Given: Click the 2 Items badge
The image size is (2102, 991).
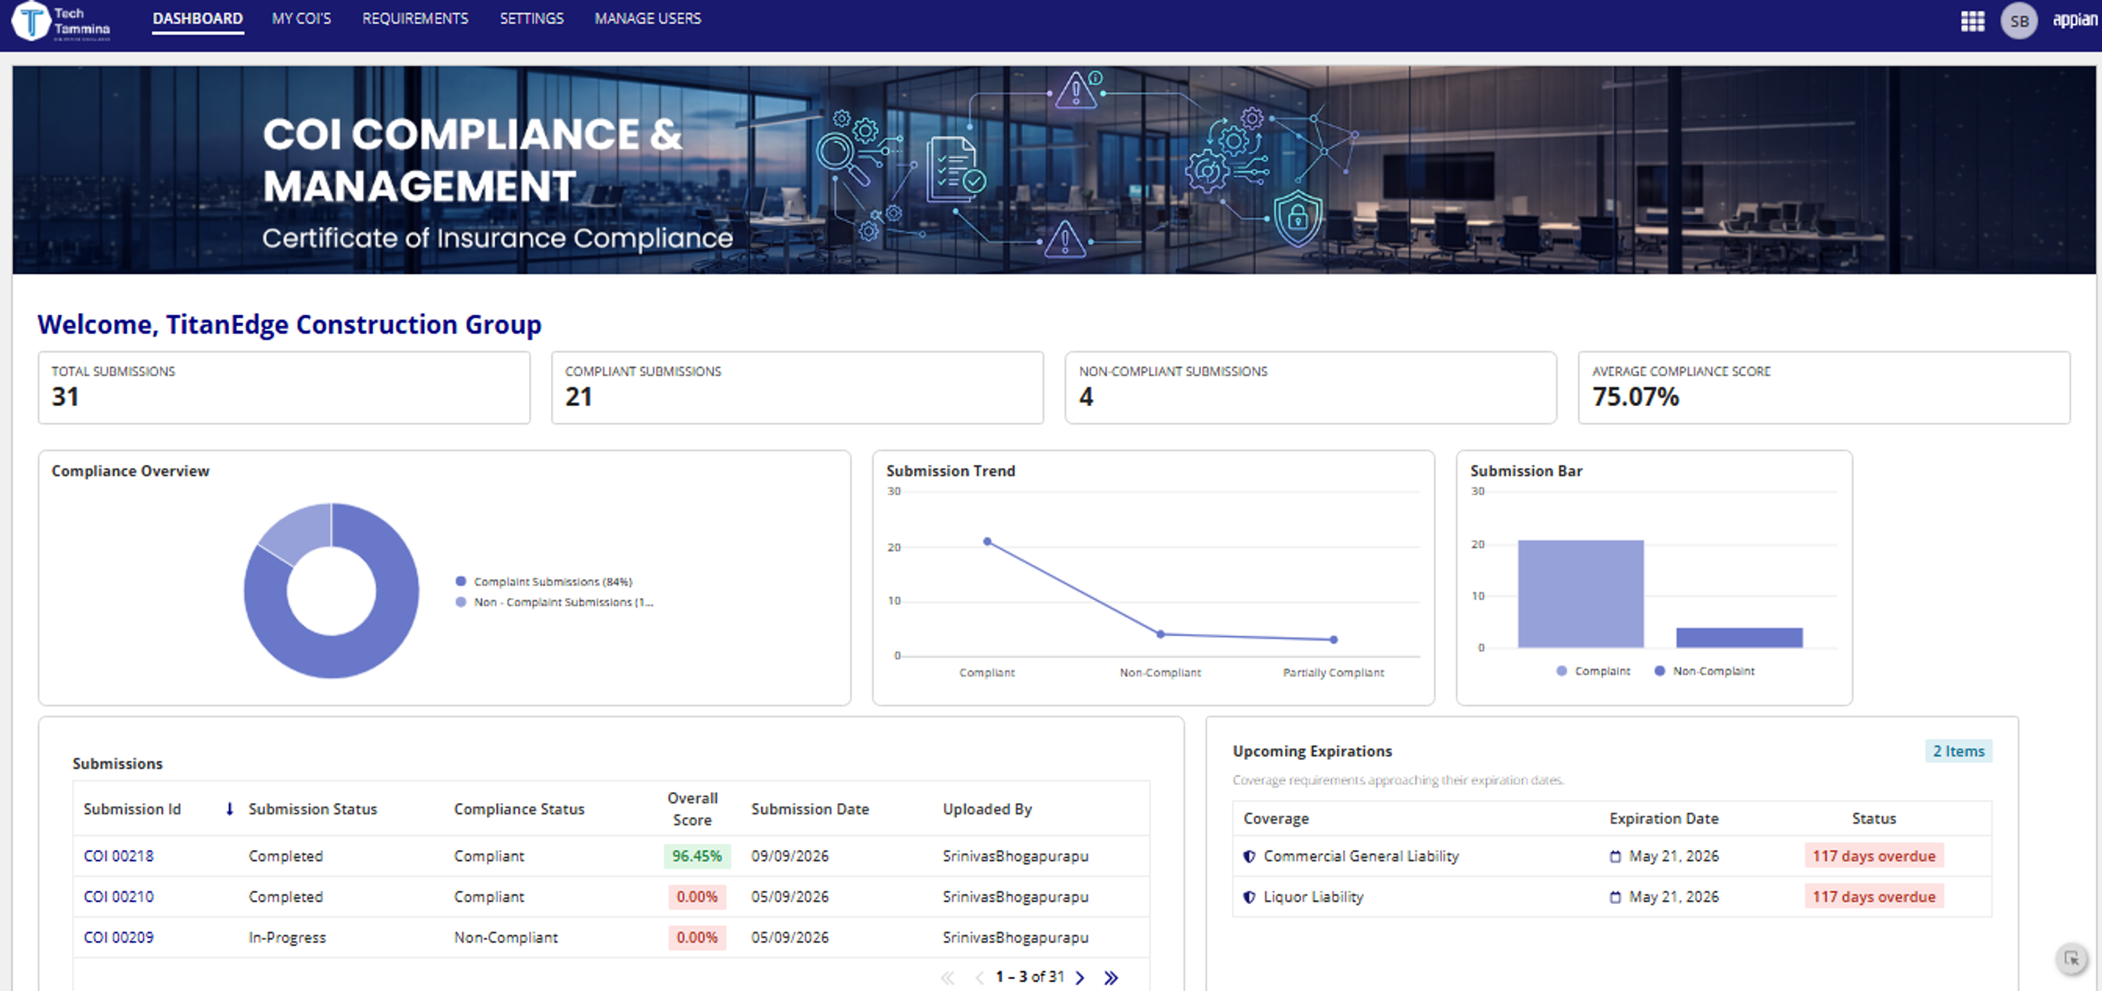Looking at the screenshot, I should [1957, 751].
